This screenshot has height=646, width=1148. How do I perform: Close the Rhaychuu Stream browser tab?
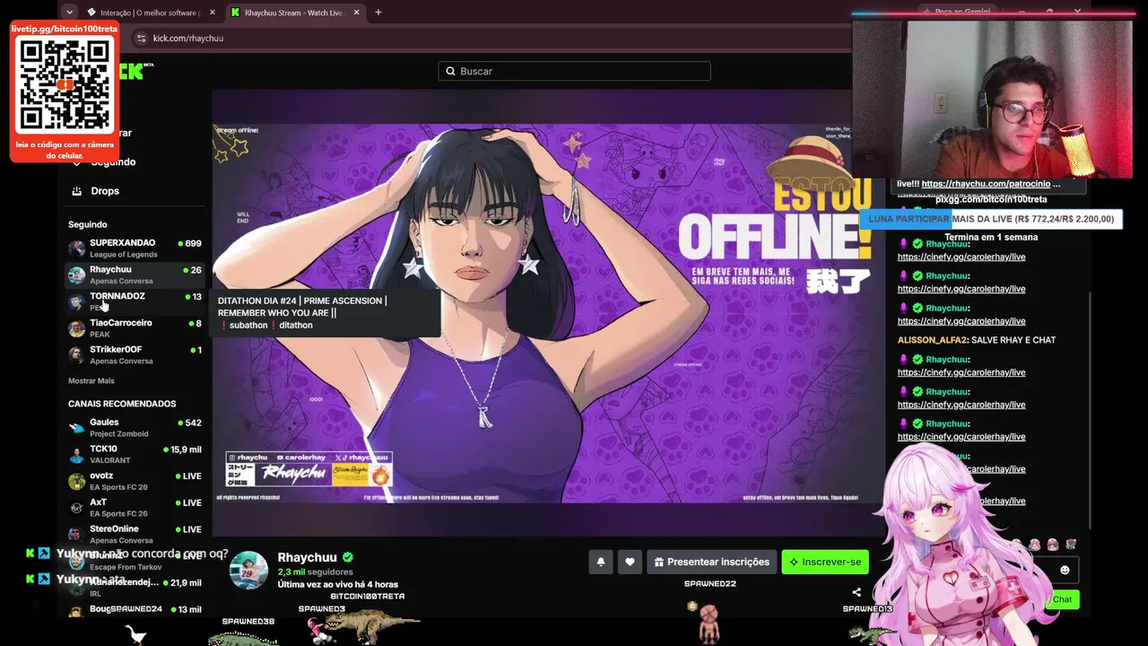coord(356,13)
